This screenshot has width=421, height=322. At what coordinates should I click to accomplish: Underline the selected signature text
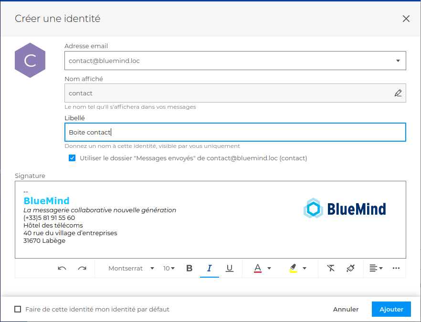(x=229, y=268)
